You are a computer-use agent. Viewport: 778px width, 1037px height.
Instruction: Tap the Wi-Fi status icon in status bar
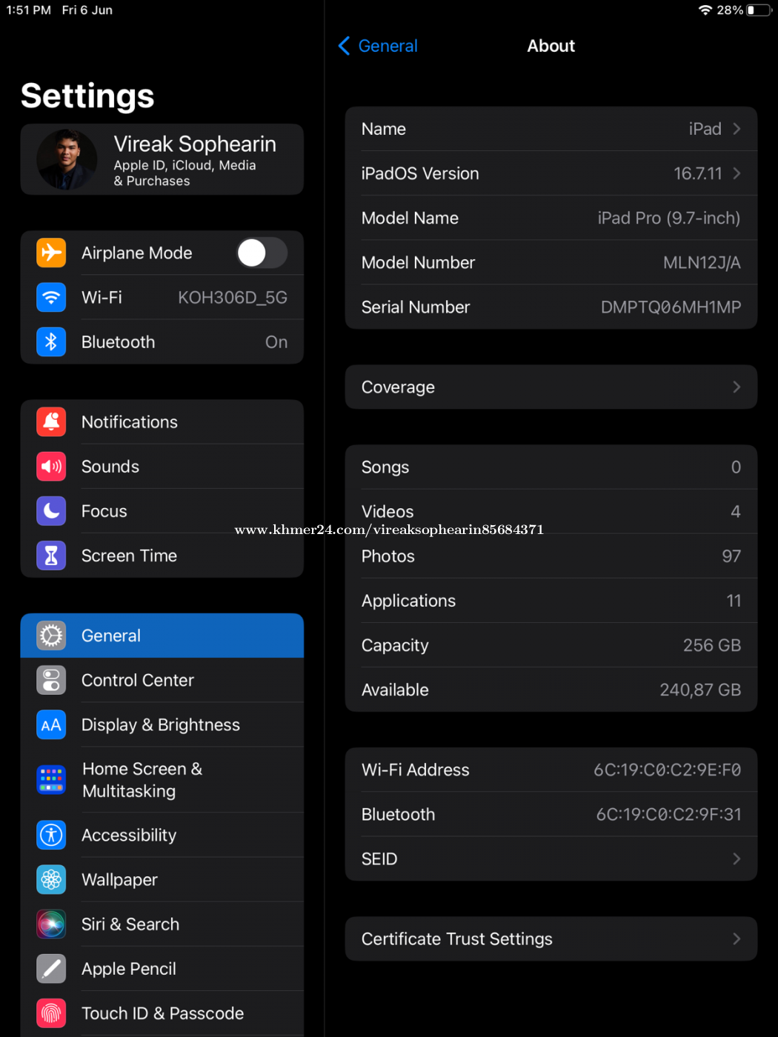point(705,10)
